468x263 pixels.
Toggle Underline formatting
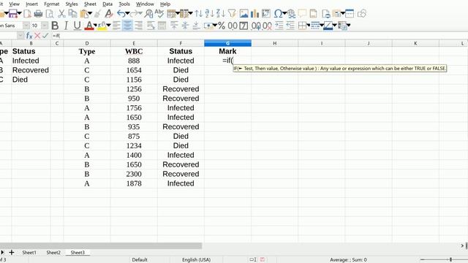click(77, 26)
